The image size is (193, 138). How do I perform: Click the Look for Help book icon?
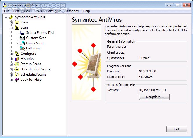(x=17, y=80)
